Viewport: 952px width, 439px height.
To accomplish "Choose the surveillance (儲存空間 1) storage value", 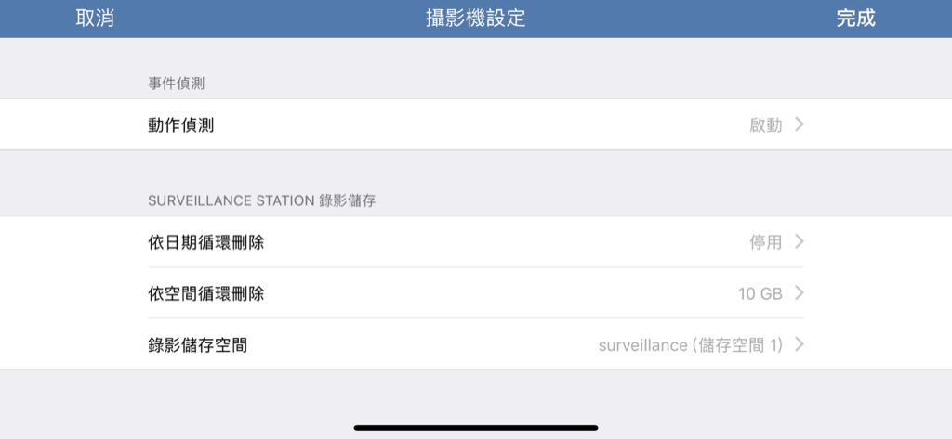I will point(691,345).
